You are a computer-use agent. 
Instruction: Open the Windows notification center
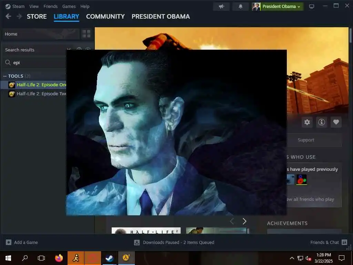(x=342, y=258)
